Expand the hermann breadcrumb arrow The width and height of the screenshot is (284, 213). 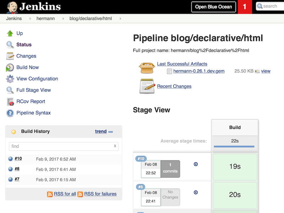62,18
